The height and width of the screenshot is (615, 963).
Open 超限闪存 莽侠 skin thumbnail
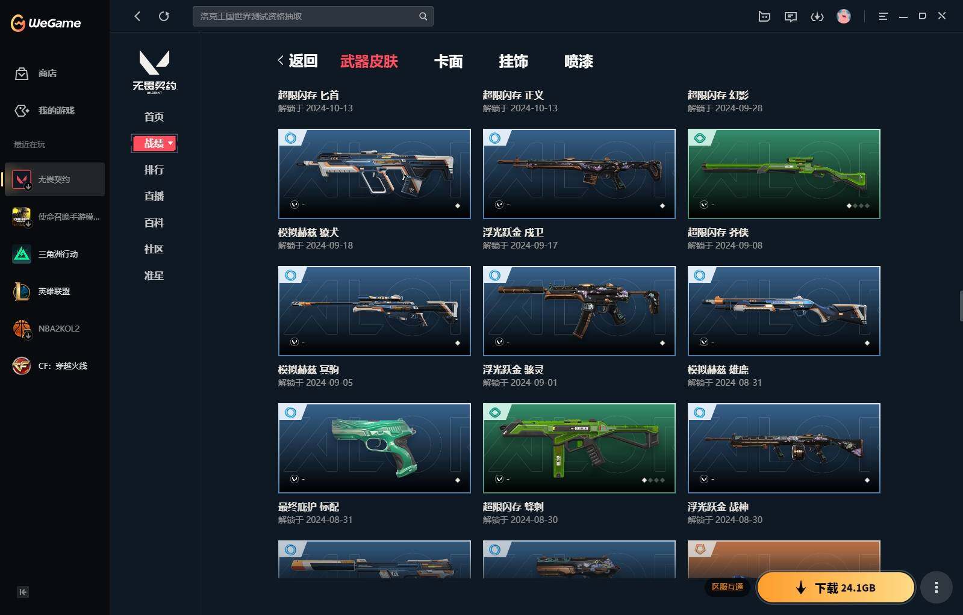pos(784,174)
